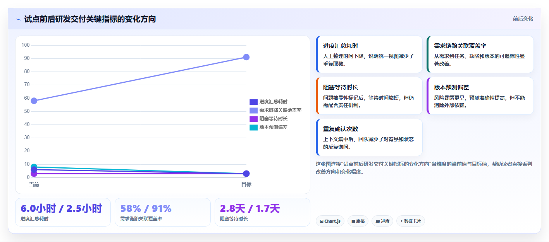
Task: Open the 重复确认次数 description card
Action: pos(369,137)
